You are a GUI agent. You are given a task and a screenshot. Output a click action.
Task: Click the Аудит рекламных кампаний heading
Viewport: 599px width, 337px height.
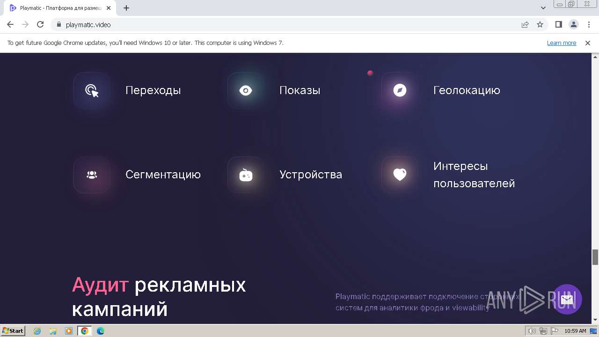159,297
